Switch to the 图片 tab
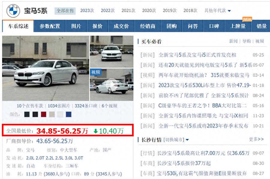270x179 pixels. point(76,26)
